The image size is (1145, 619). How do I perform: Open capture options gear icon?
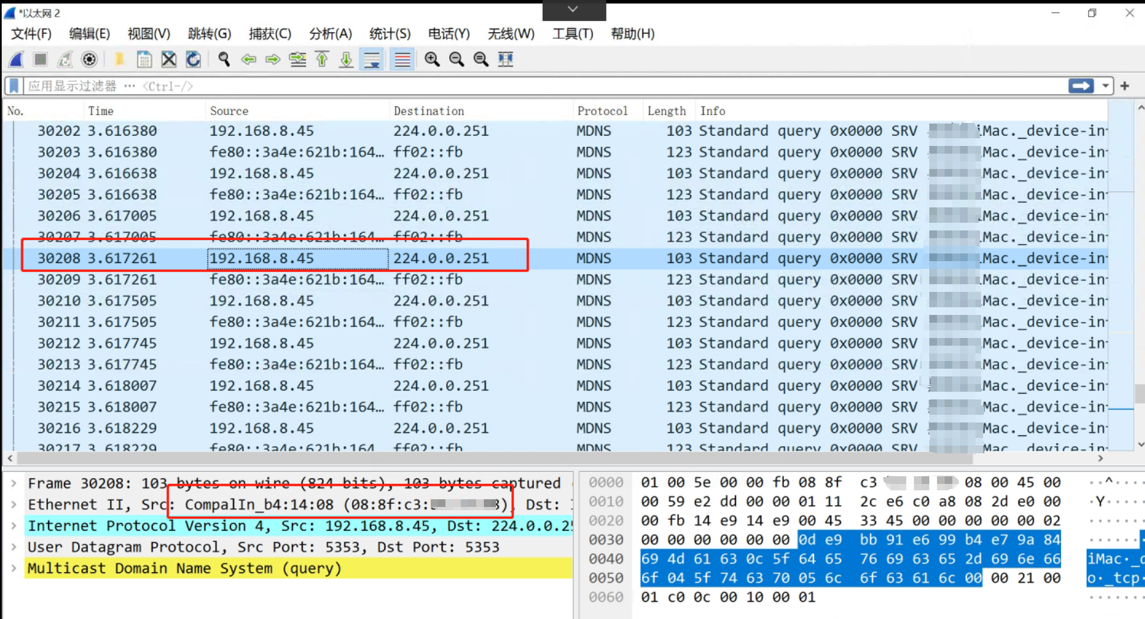[90, 60]
